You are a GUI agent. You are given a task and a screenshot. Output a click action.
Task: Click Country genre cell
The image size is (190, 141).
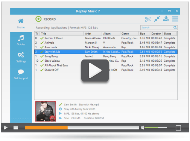click(129, 38)
